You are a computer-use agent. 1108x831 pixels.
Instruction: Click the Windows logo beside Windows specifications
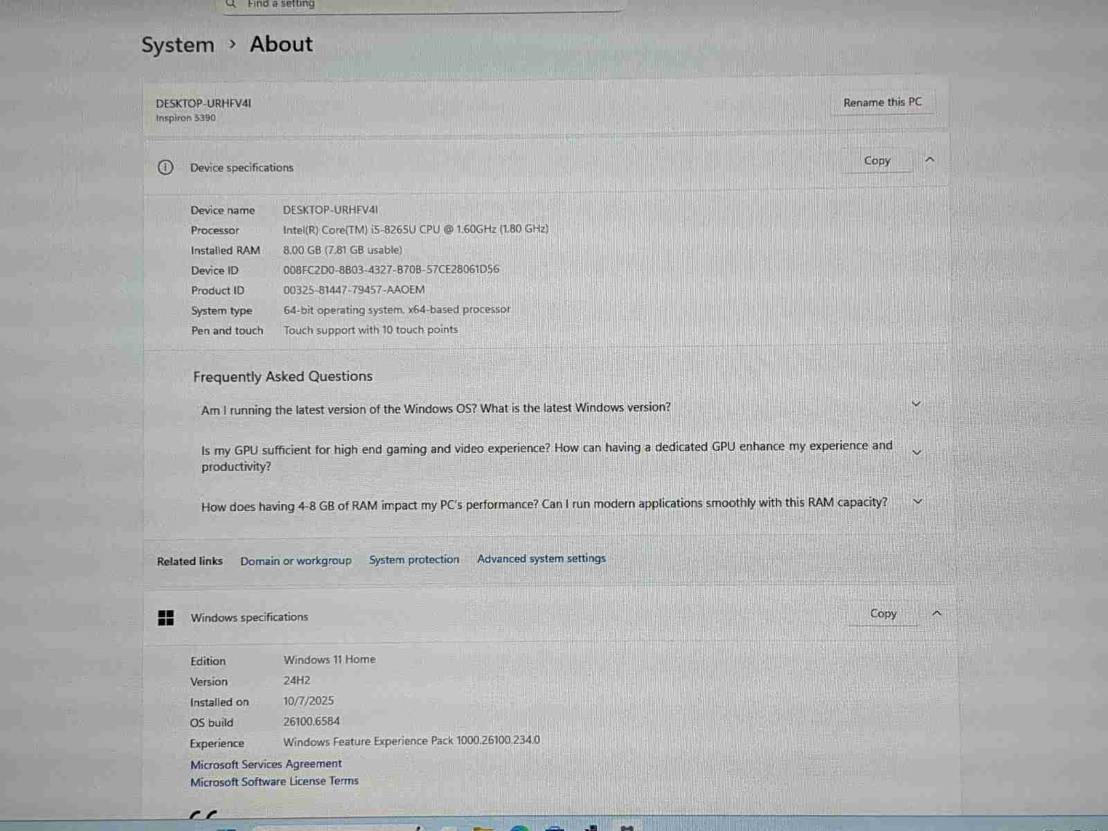pos(166,618)
